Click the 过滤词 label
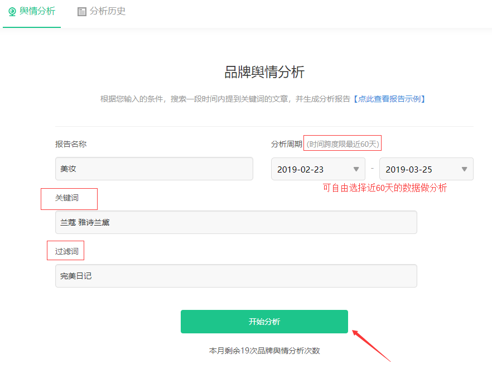492x373 pixels. [67, 251]
